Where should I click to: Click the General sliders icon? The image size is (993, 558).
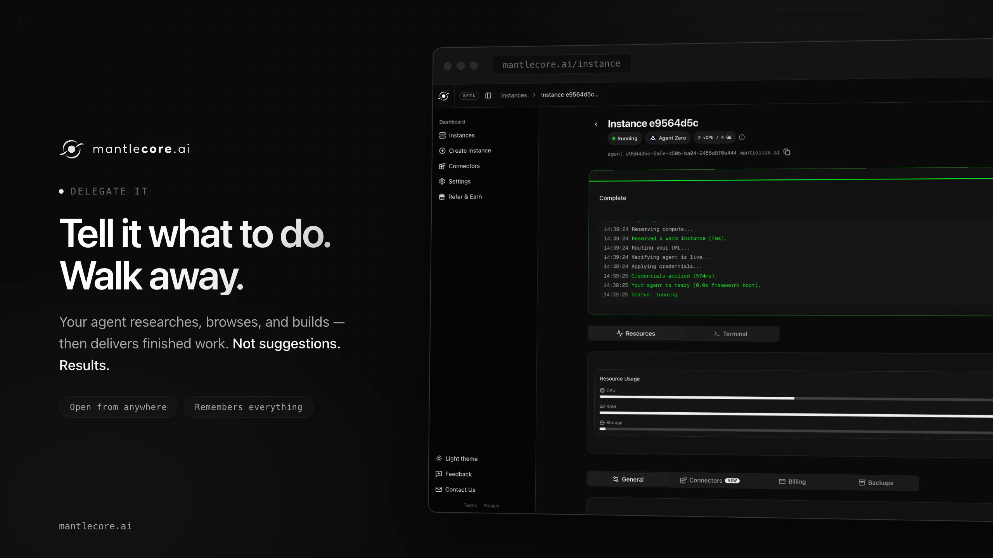pyautogui.click(x=616, y=479)
